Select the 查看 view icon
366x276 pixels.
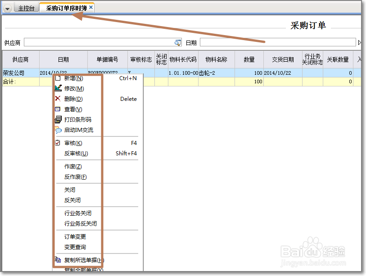coord(59,109)
